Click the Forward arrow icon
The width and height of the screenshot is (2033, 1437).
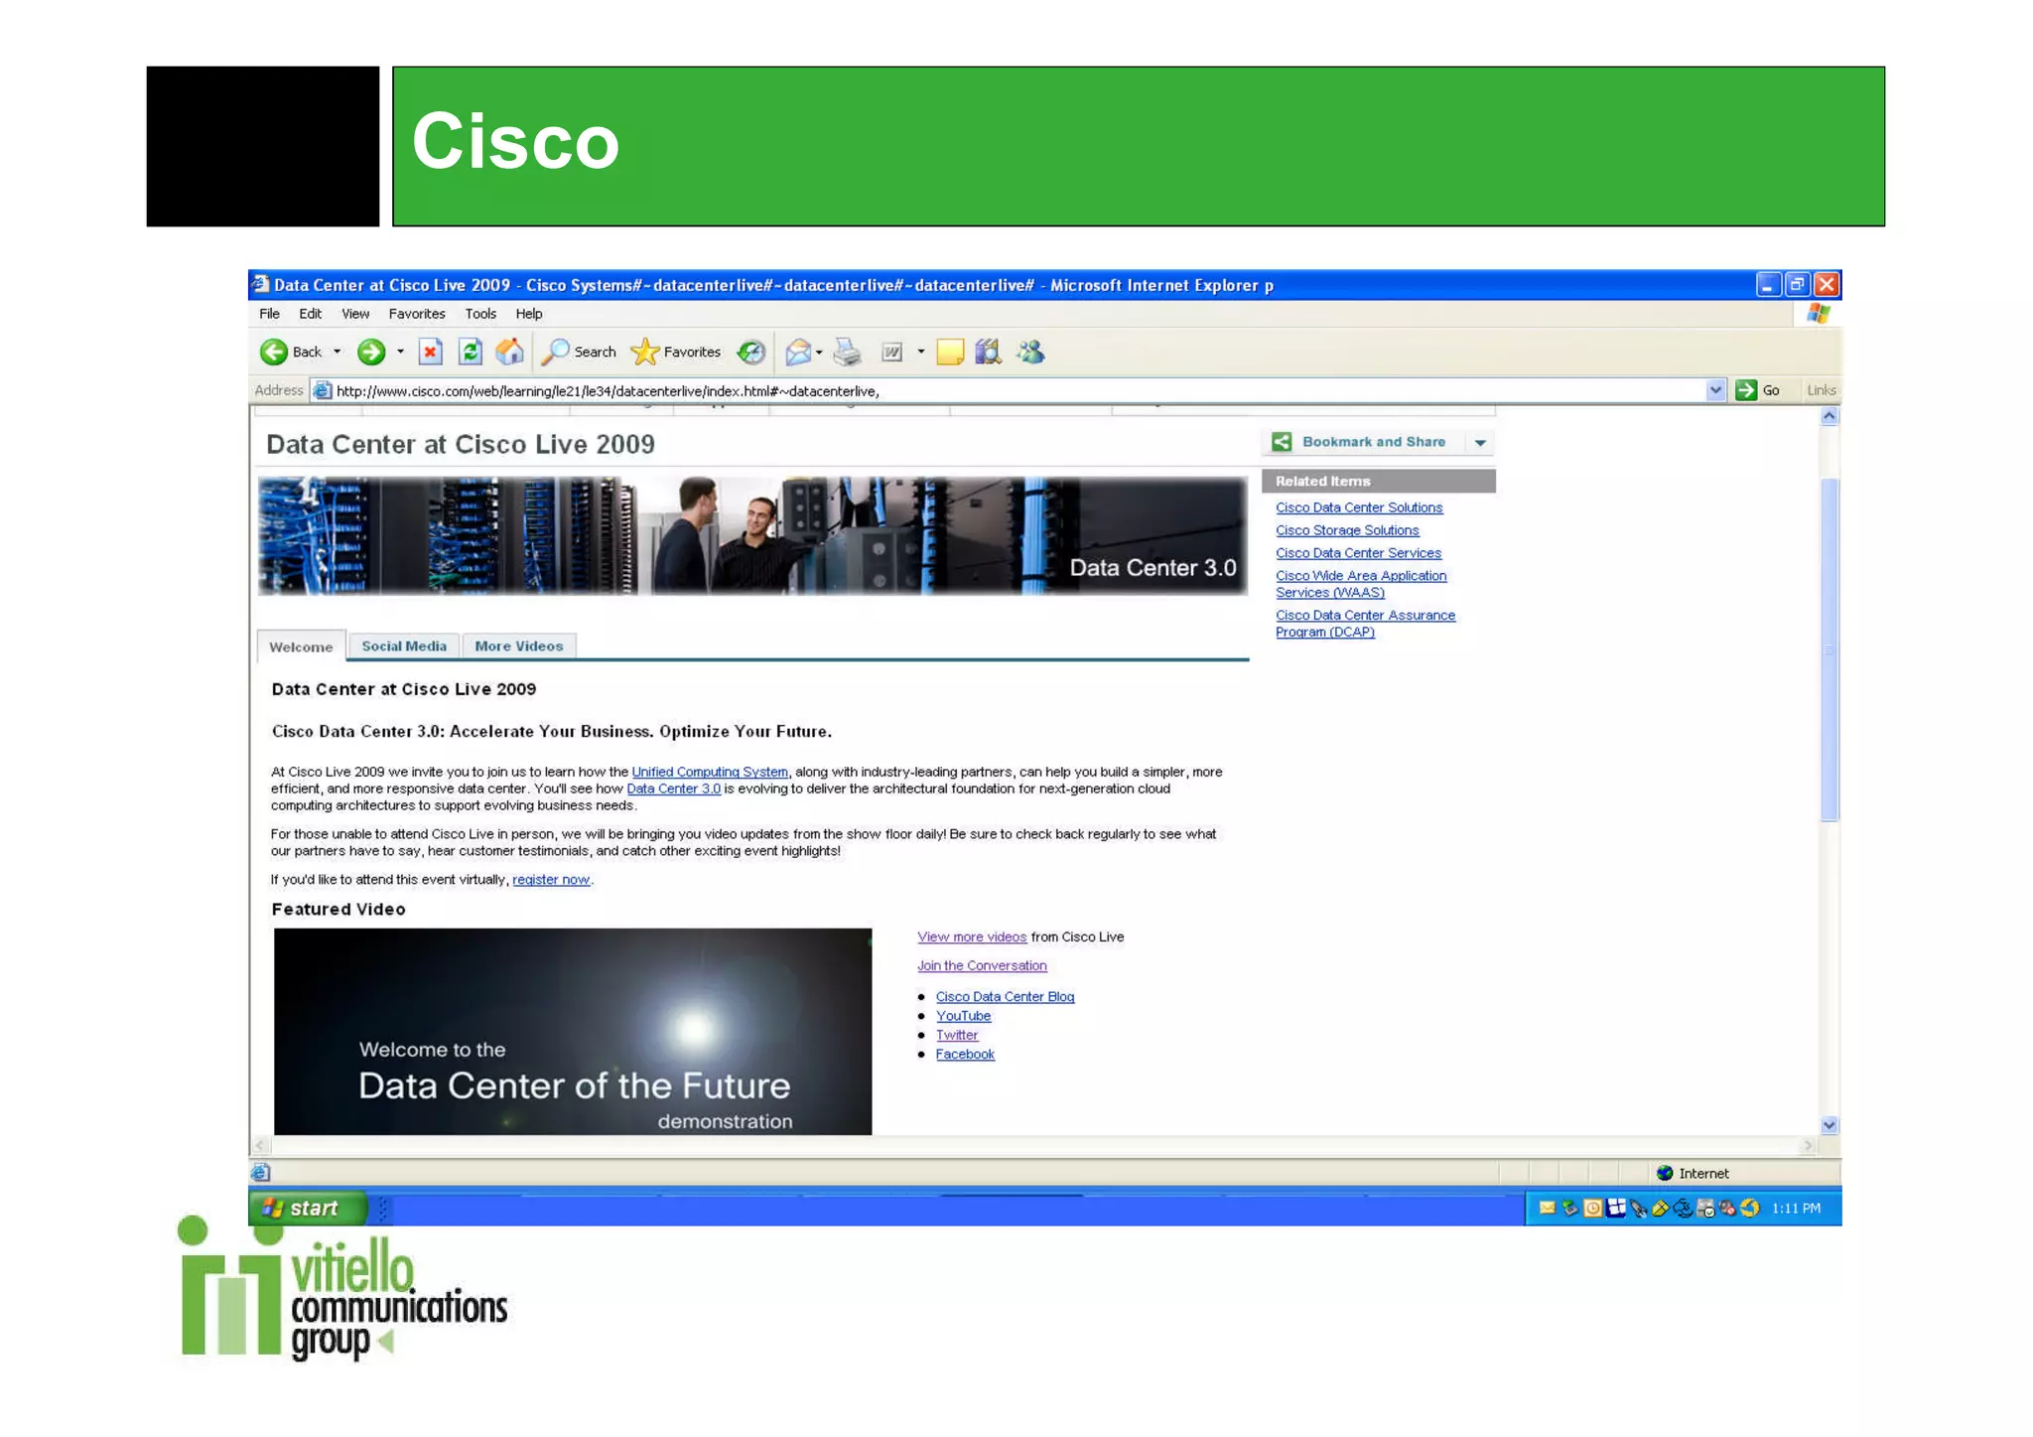point(371,352)
